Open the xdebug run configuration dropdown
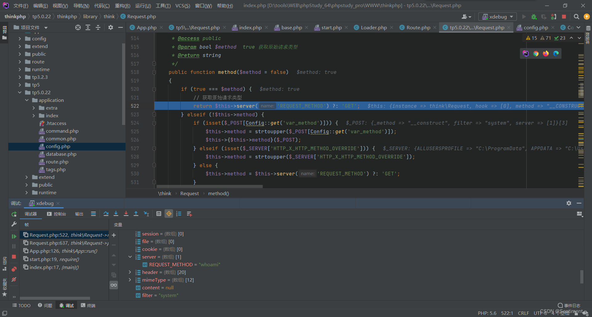The height and width of the screenshot is (317, 592). pyautogui.click(x=498, y=17)
